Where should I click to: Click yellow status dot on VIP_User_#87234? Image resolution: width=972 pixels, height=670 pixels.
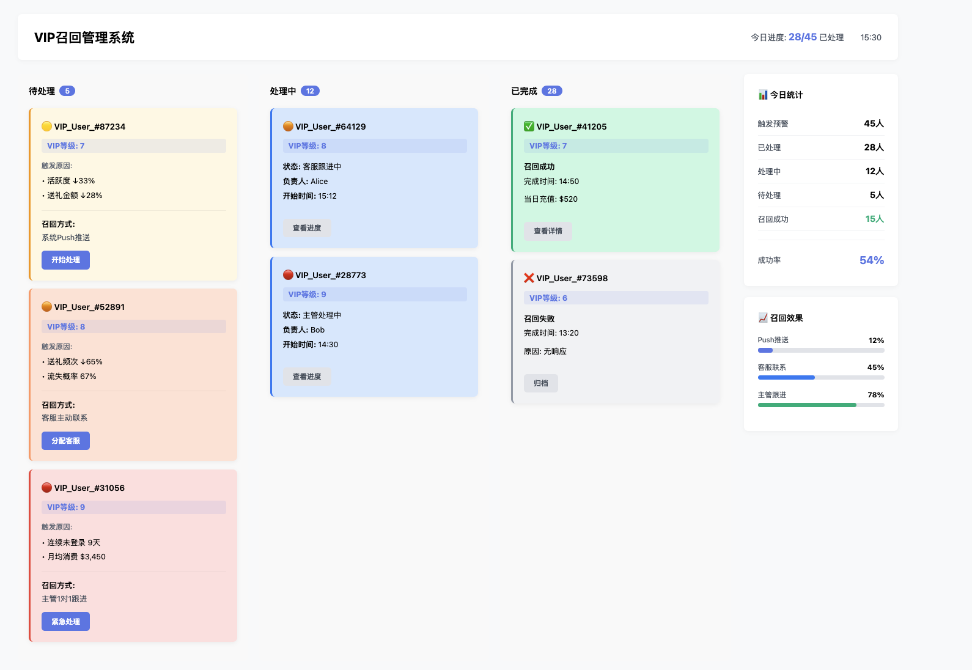tap(46, 127)
